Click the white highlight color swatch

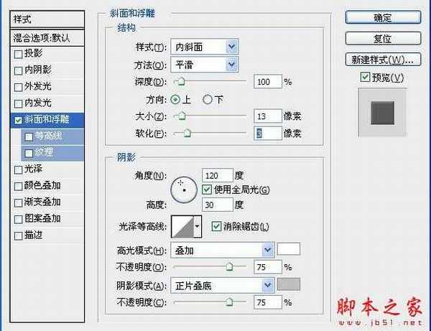coord(289,249)
